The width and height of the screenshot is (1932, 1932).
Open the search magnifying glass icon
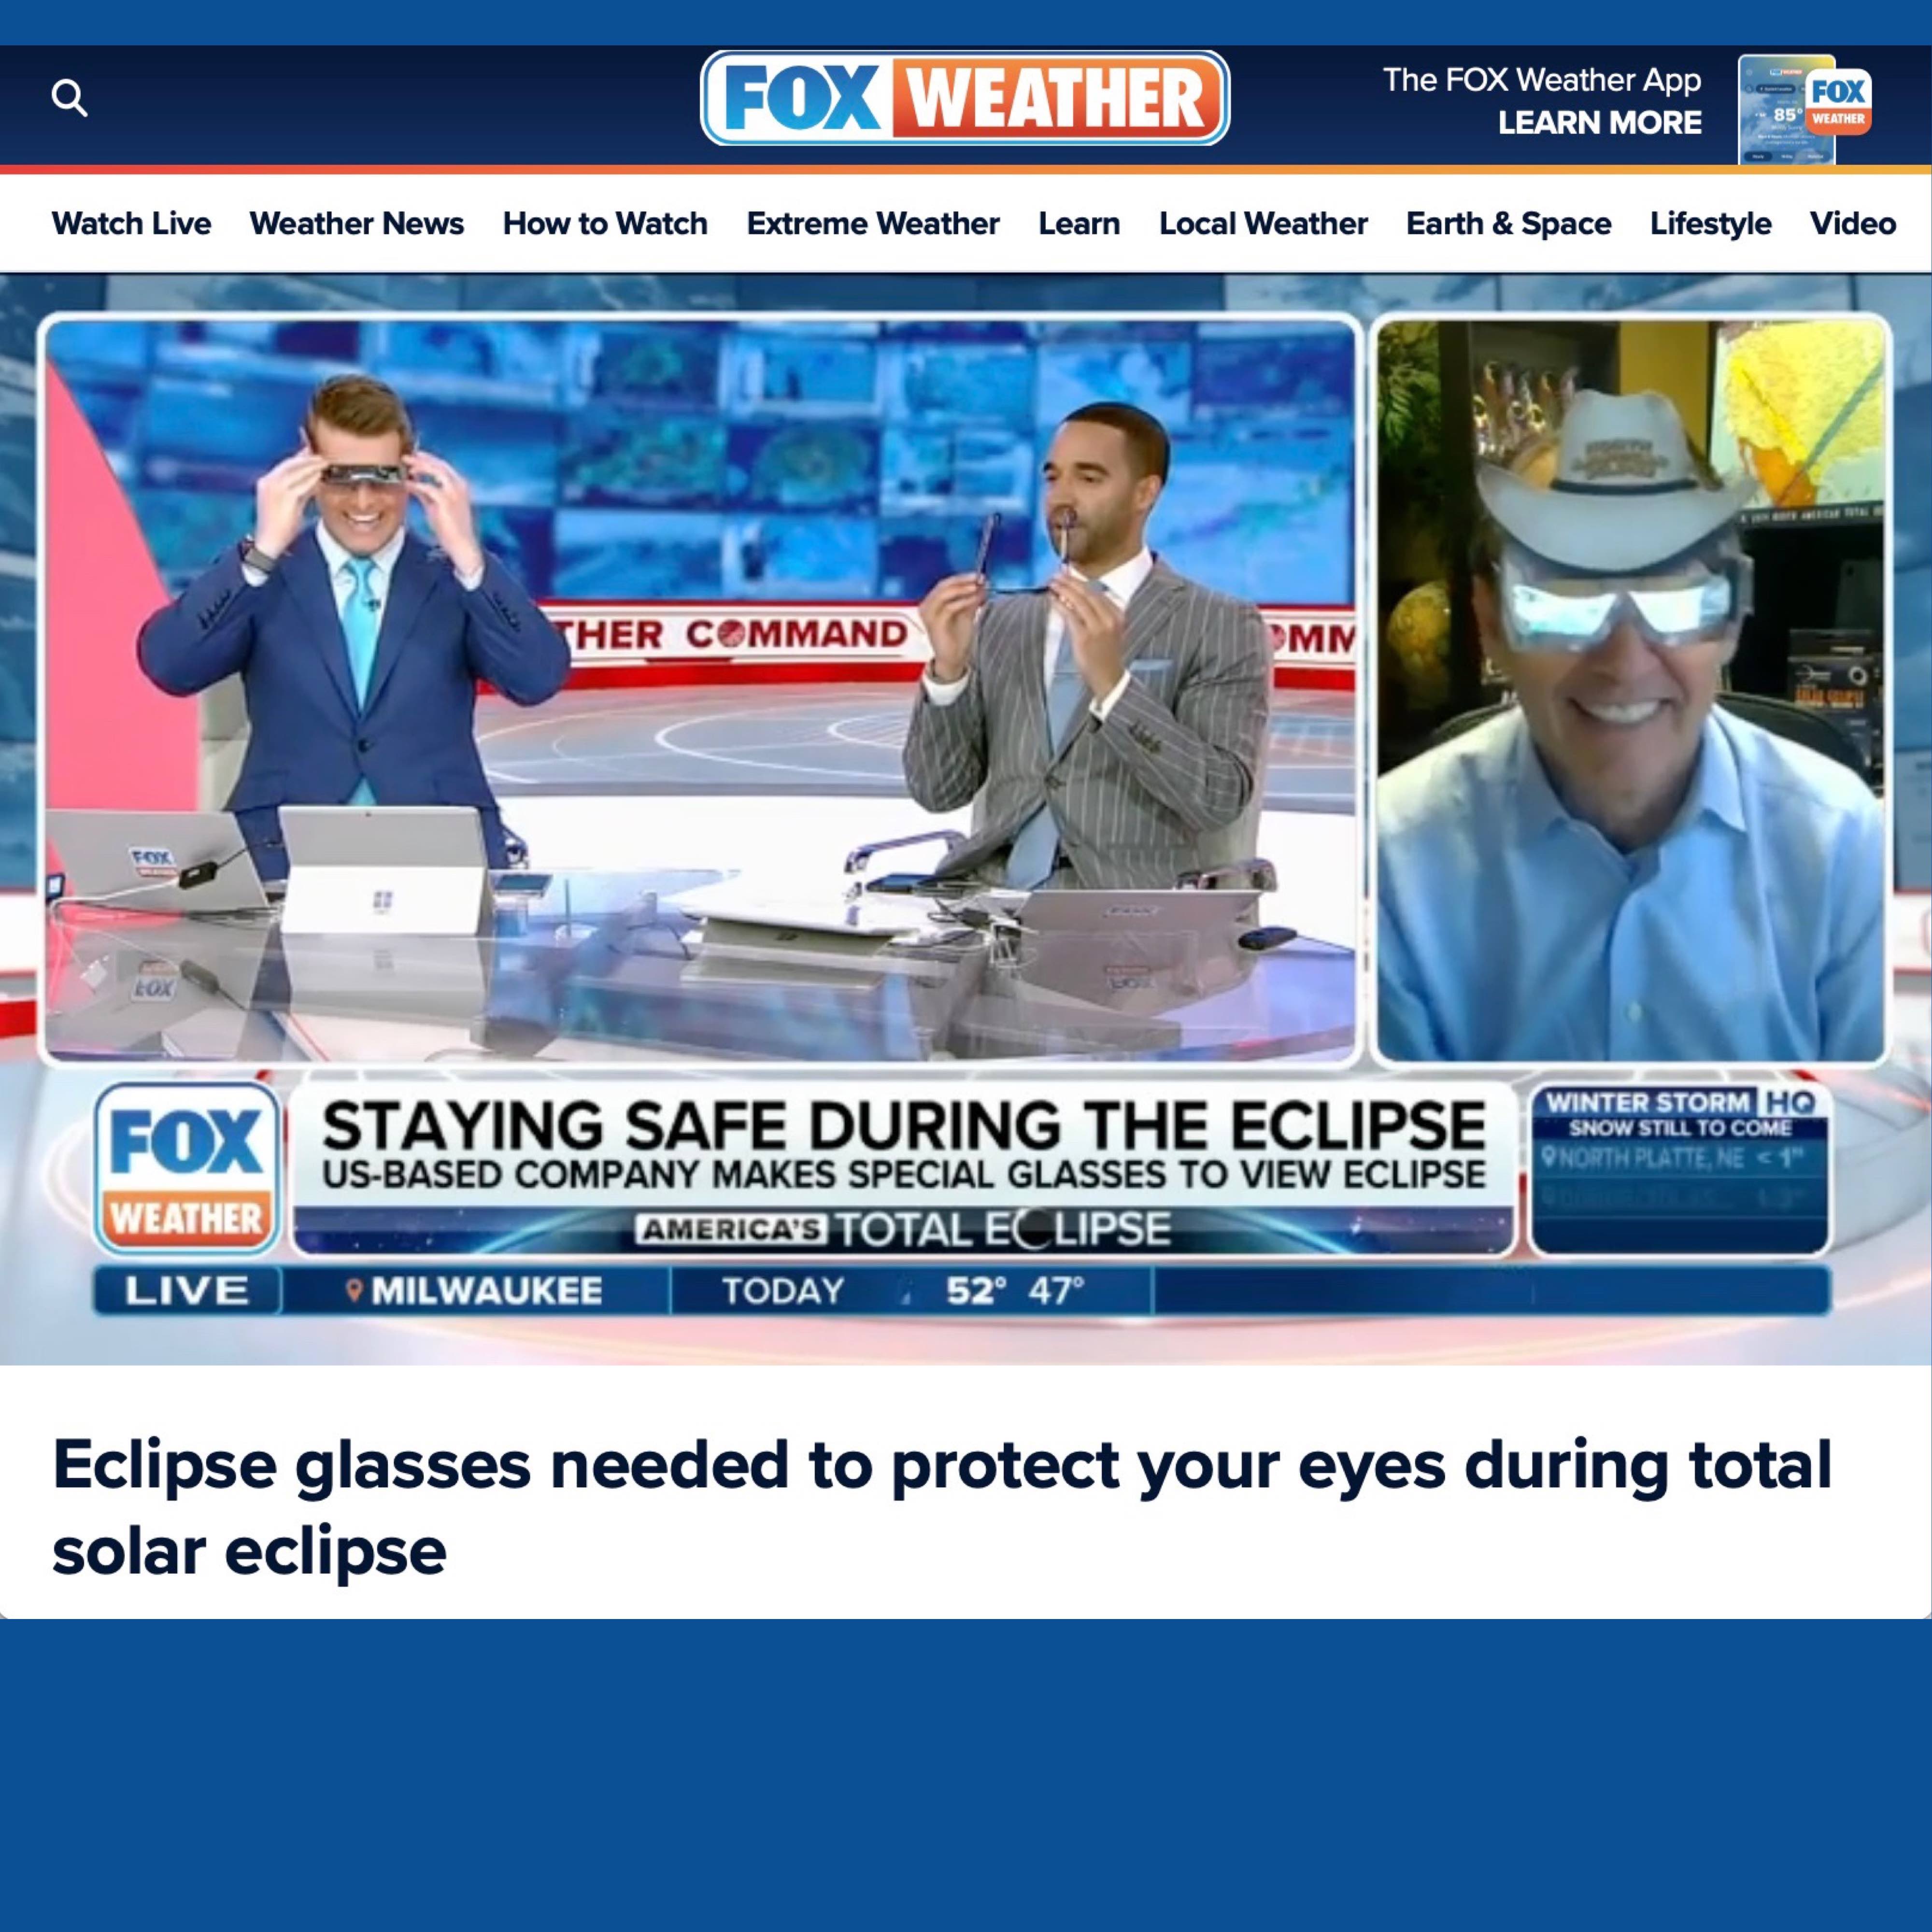point(69,98)
